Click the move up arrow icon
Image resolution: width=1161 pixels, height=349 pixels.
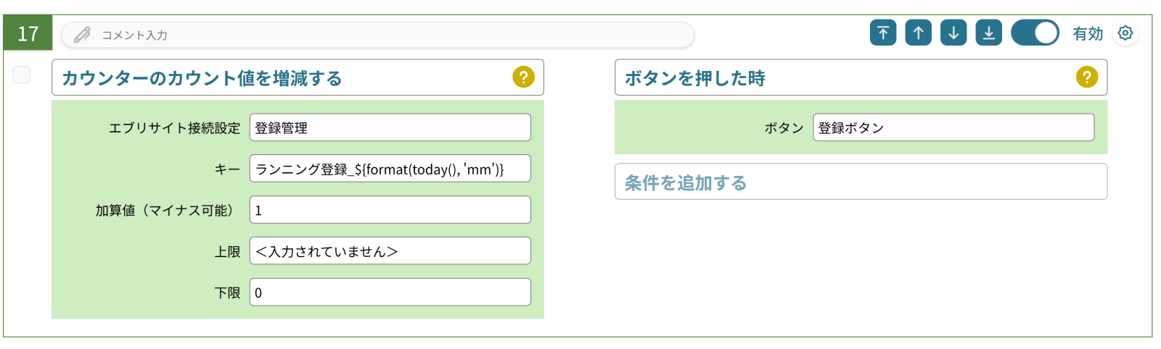coord(918,33)
